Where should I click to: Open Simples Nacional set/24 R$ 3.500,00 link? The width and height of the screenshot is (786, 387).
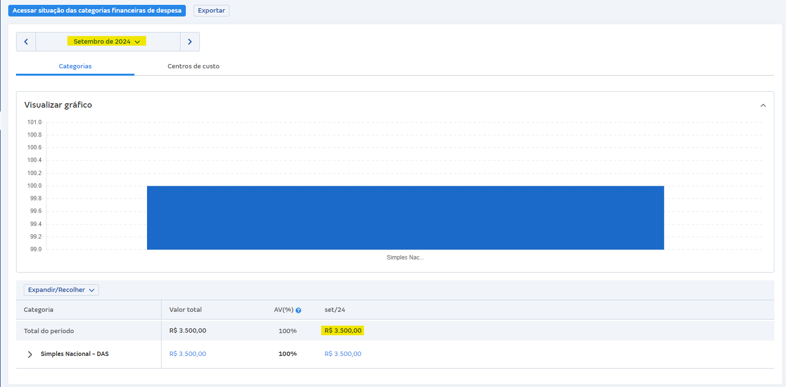[343, 354]
